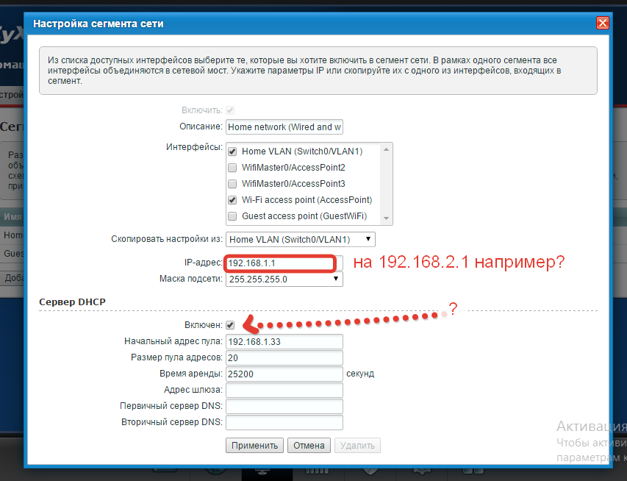Focus the Описание text field
The image size is (627, 481).
[284, 127]
